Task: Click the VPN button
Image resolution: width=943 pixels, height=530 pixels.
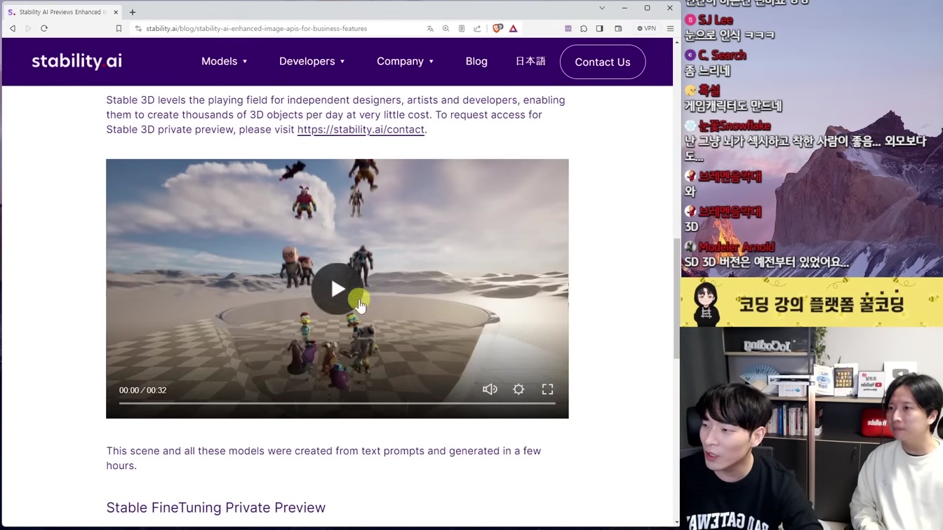Action: click(647, 29)
